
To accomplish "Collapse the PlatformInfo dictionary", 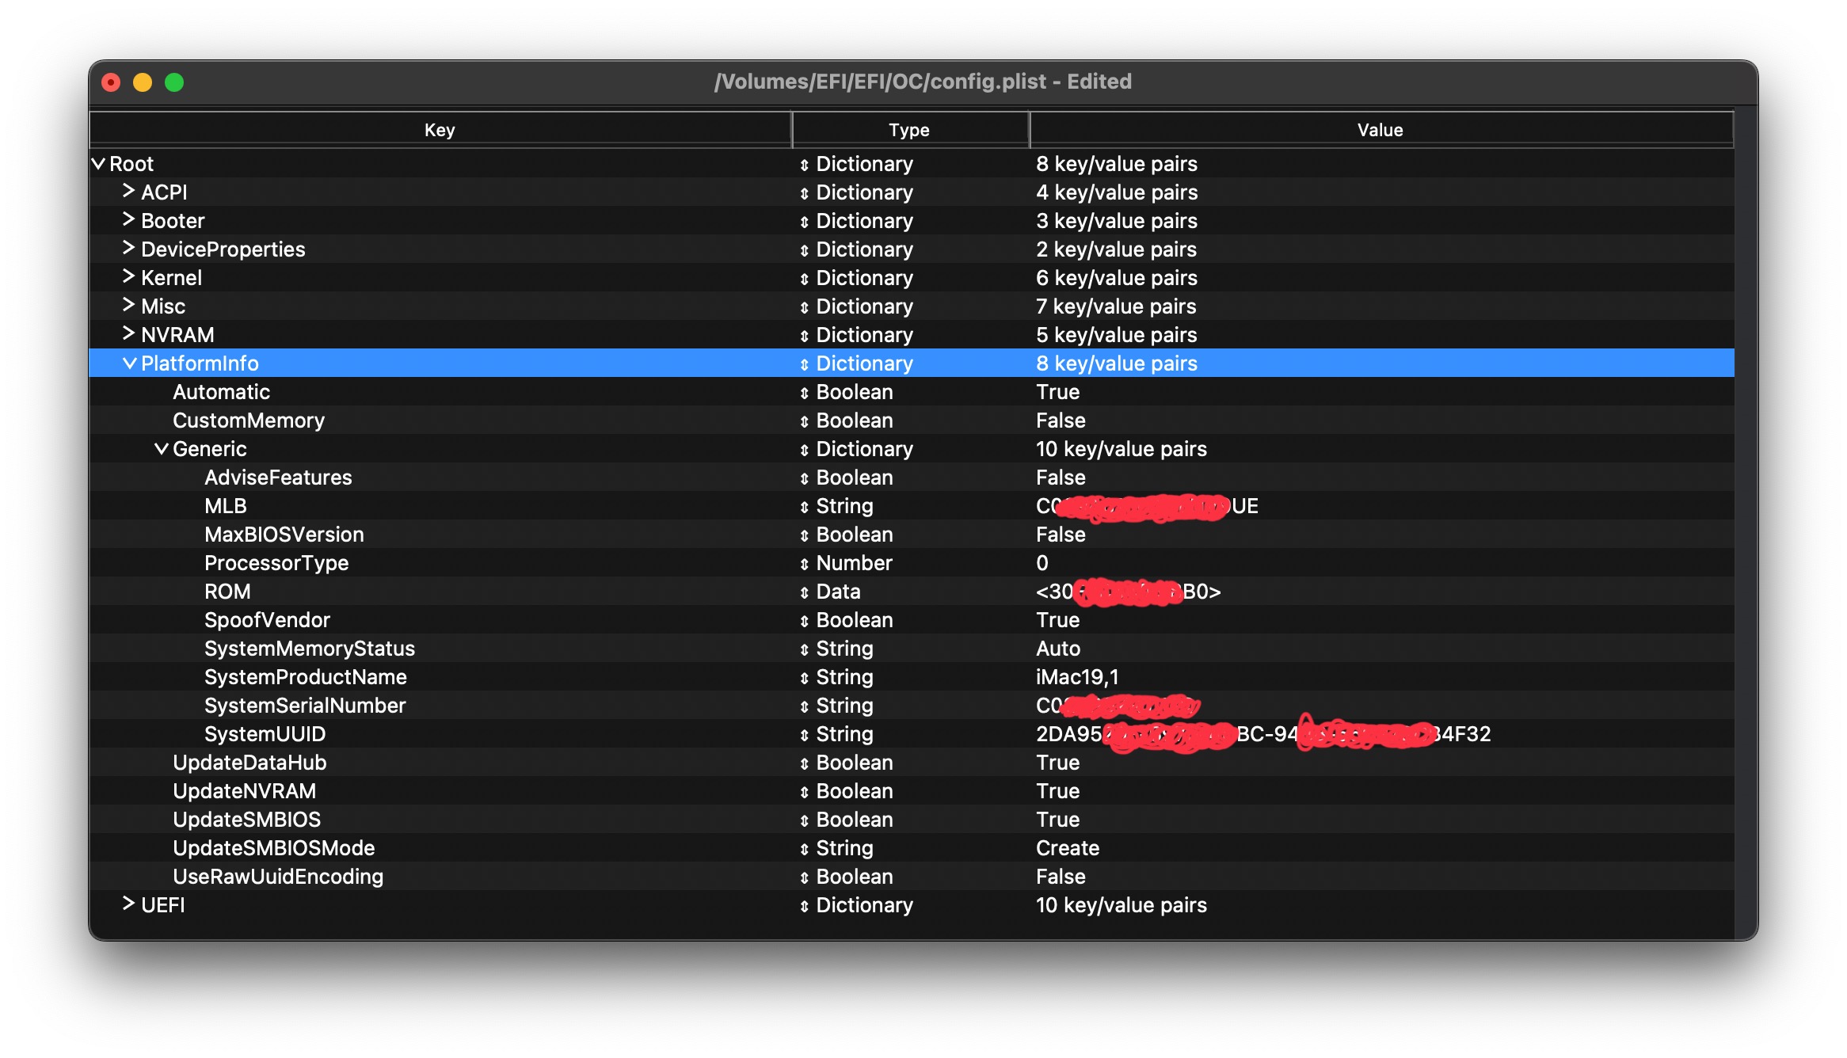I will tap(129, 363).
